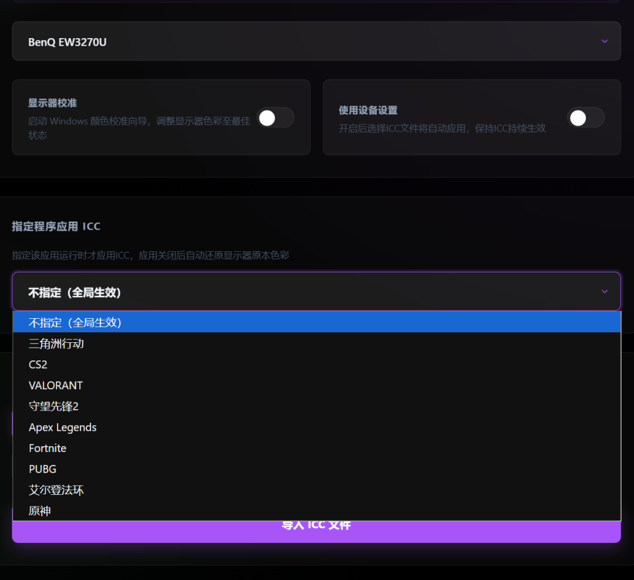
Task: Open the BenQ EW3270U monitor dropdown
Action: 316,41
